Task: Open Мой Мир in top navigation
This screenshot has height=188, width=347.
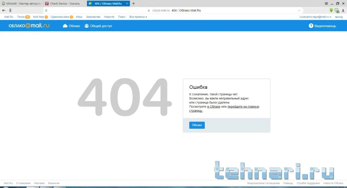Action: (38, 17)
